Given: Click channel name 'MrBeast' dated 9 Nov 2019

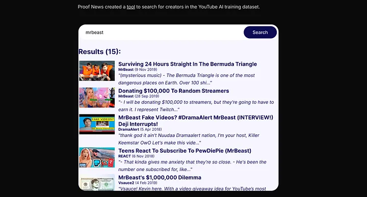Looking at the screenshot, I should [126, 69].
